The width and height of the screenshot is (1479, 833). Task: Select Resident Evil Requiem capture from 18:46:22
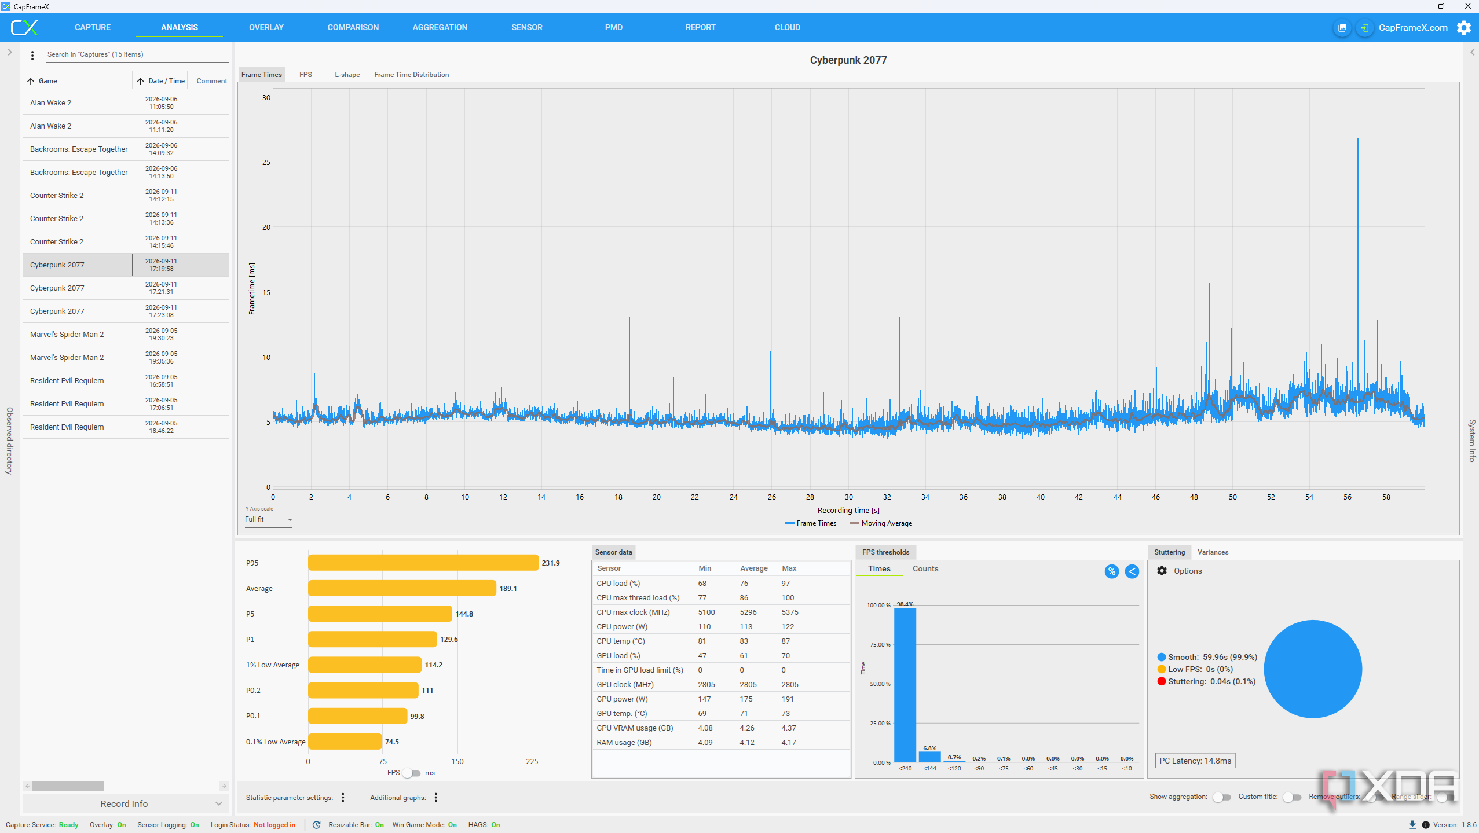point(126,427)
